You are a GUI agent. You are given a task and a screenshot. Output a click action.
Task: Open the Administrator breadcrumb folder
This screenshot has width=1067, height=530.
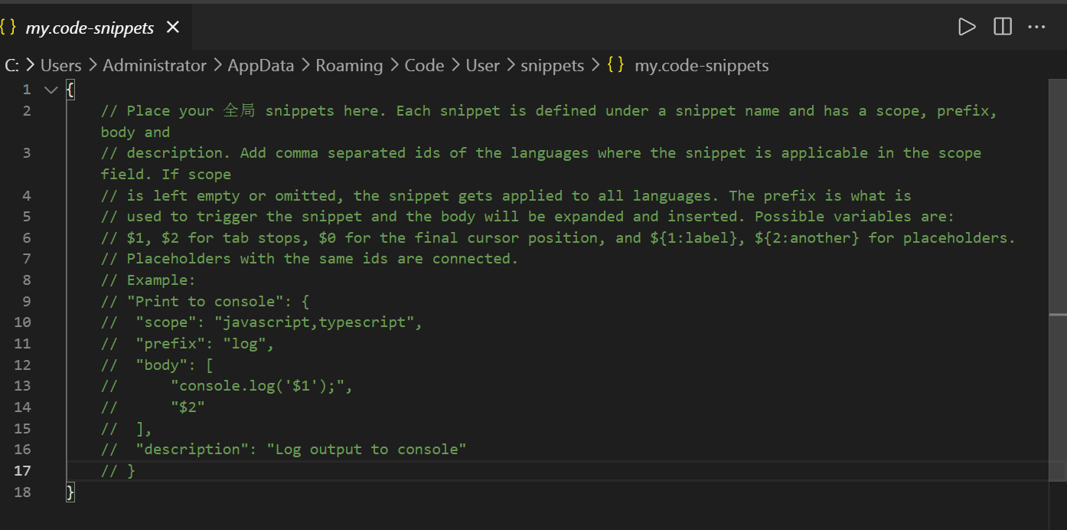pyautogui.click(x=155, y=66)
